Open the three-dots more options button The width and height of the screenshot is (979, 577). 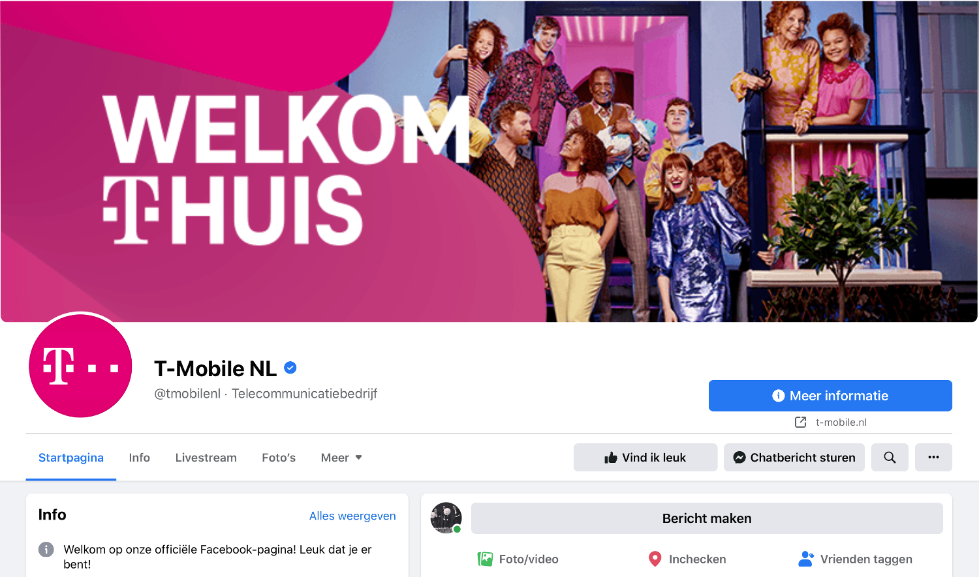click(x=933, y=458)
